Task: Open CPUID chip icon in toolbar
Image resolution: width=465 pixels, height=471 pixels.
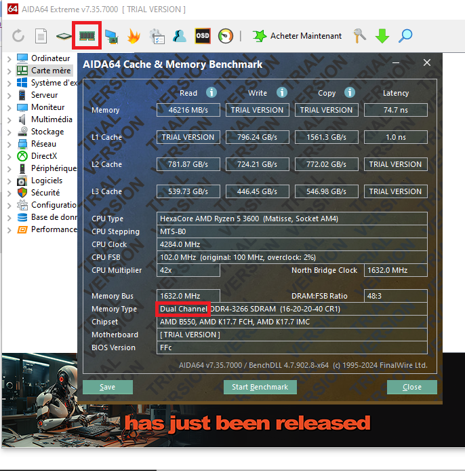Action: tap(64, 37)
